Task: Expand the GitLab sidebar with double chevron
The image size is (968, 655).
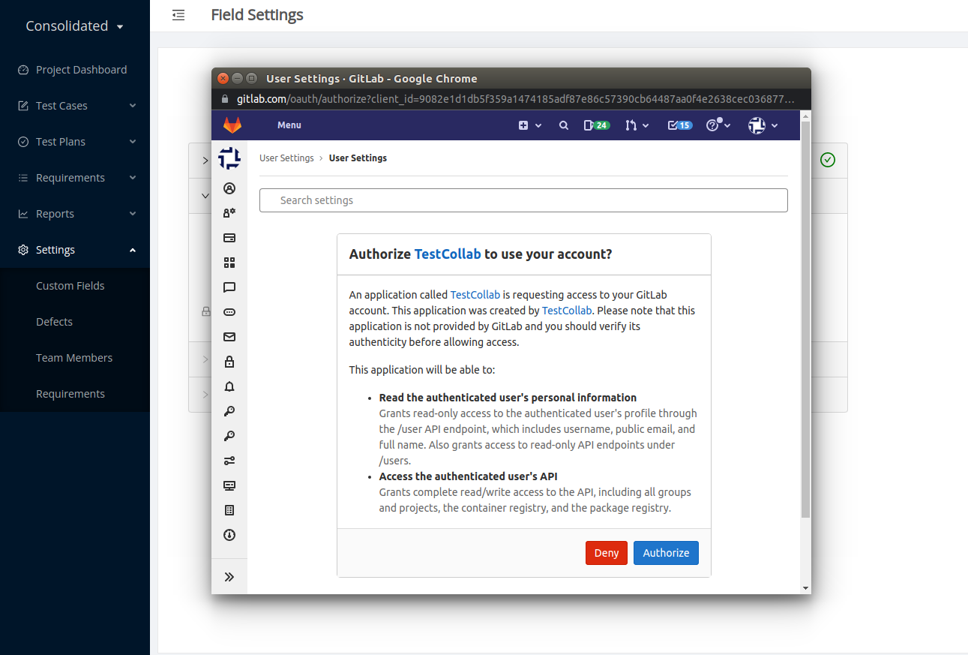Action: pyautogui.click(x=229, y=577)
